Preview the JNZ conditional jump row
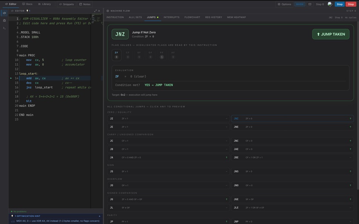This screenshot has height=224, width=359. (x=292, y=119)
